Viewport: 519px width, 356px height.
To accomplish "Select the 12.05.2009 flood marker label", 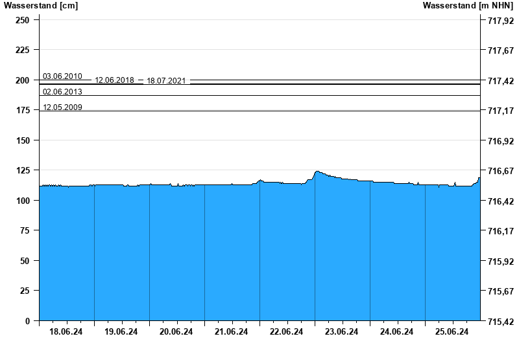I will (x=62, y=107).
